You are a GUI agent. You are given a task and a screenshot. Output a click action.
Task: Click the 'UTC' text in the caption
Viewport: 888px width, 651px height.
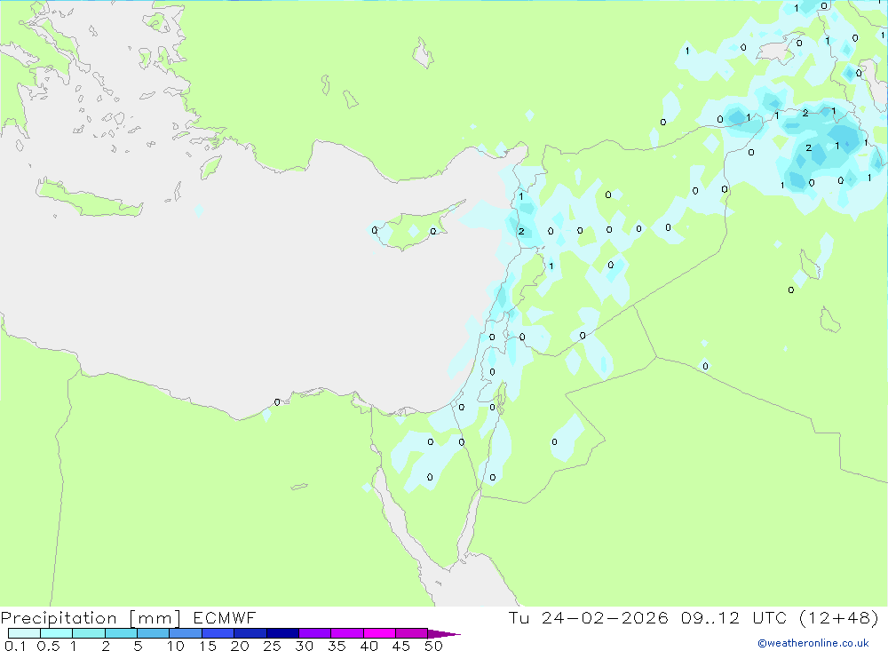tap(770, 617)
